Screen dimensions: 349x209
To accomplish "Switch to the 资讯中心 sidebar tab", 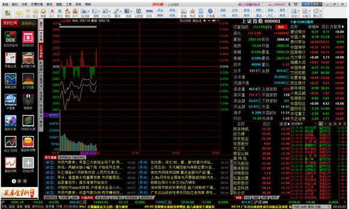I will pyautogui.click(x=28, y=23).
